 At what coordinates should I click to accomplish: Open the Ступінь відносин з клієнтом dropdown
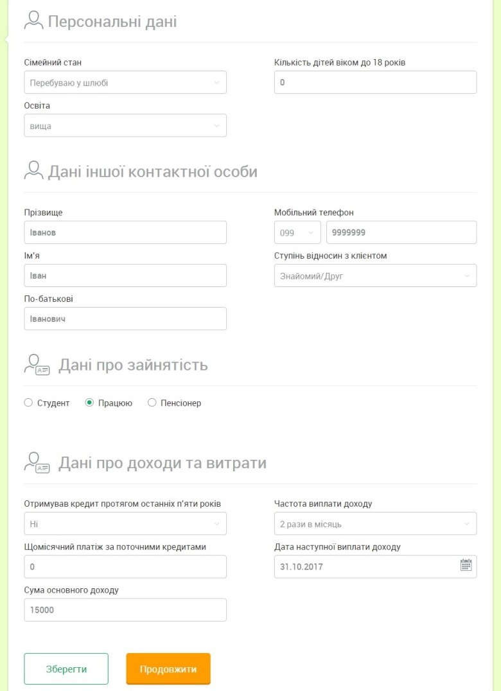pos(375,276)
